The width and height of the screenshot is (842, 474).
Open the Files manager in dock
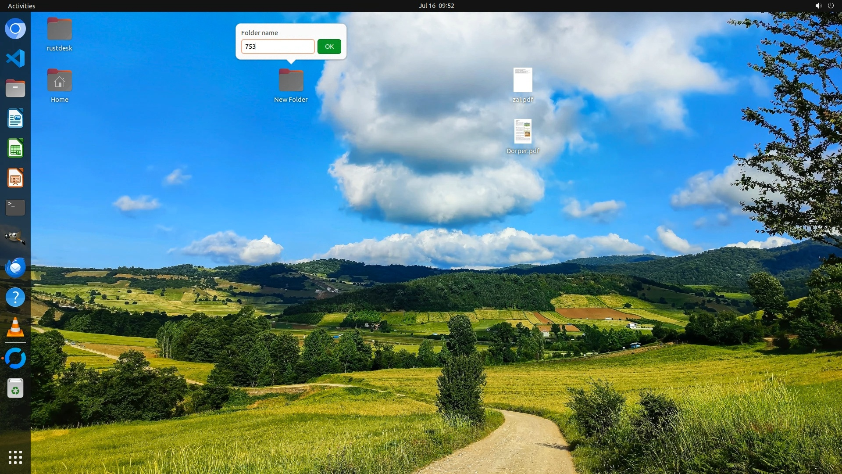[15, 89]
